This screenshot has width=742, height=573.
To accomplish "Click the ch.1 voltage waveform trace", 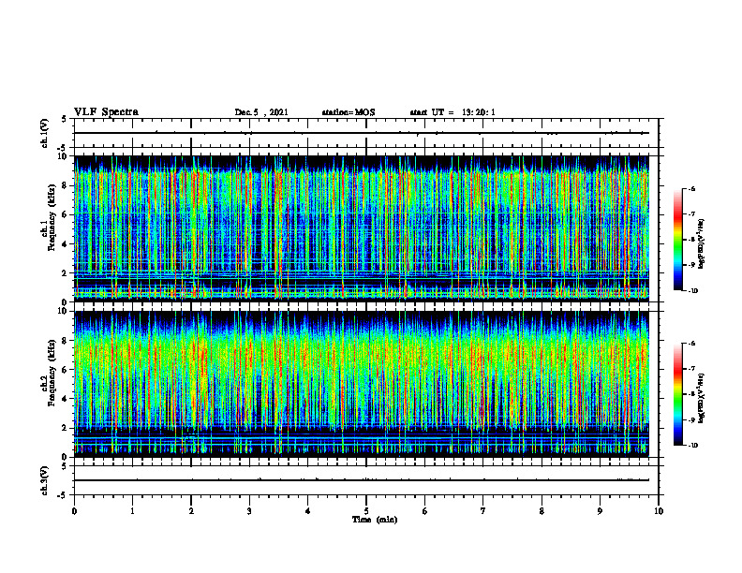I will [x=362, y=133].
